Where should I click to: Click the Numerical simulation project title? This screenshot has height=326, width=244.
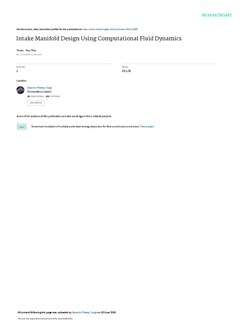85,126
